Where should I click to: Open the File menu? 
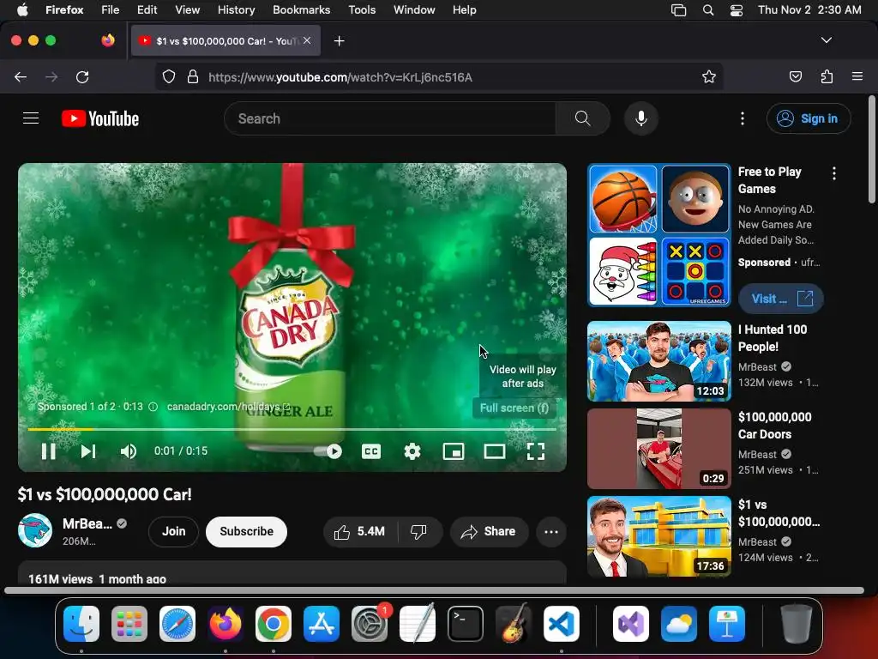(110, 9)
